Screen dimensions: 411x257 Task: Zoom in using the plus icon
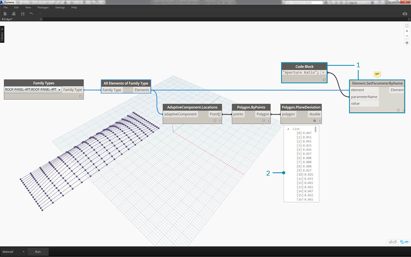407,31
